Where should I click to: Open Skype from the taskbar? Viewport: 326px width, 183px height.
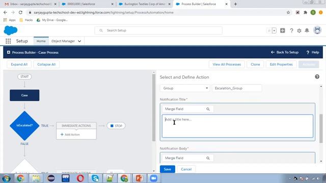coord(95,178)
